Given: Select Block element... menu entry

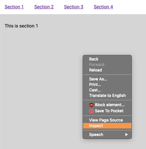Looking at the screenshot, I should [x=107, y=105].
